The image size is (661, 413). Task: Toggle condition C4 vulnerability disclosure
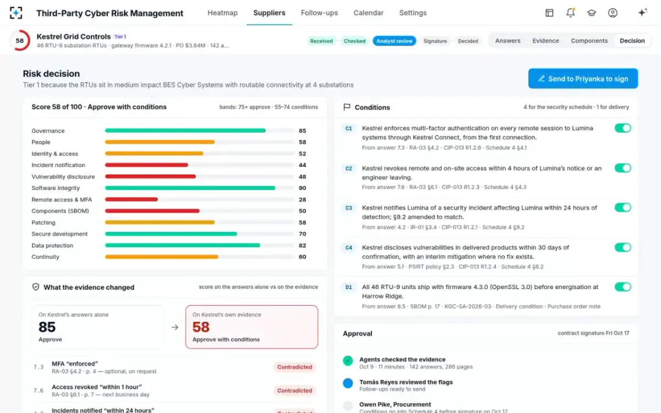point(622,247)
